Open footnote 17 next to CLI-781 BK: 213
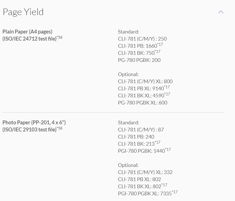The image size is (235, 201). point(158,142)
